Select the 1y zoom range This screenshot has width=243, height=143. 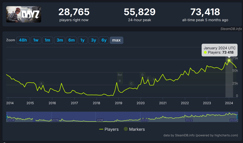pyautogui.click(x=83, y=40)
